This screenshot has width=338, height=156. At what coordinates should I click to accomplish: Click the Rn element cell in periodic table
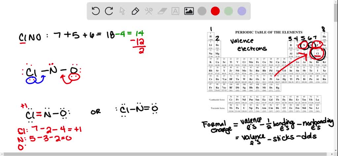tap(324, 79)
